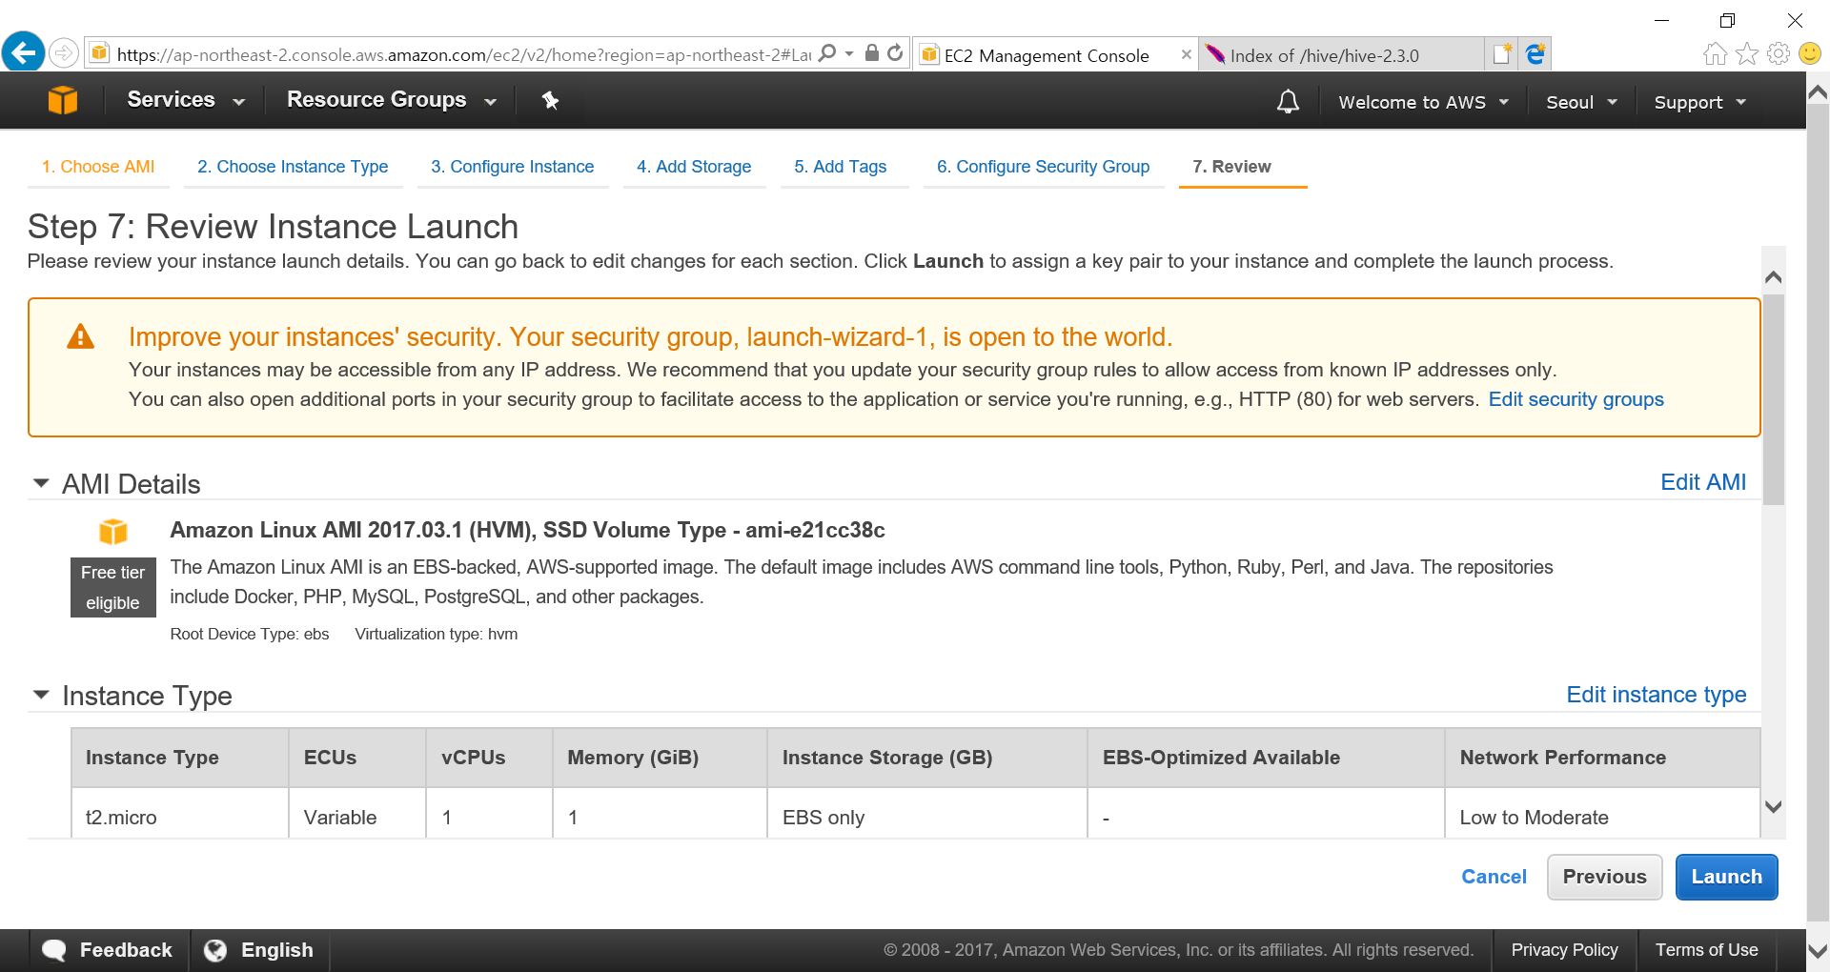Screen dimensions: 1830x972
Task: Click the Edit security groups link
Action: (1576, 399)
